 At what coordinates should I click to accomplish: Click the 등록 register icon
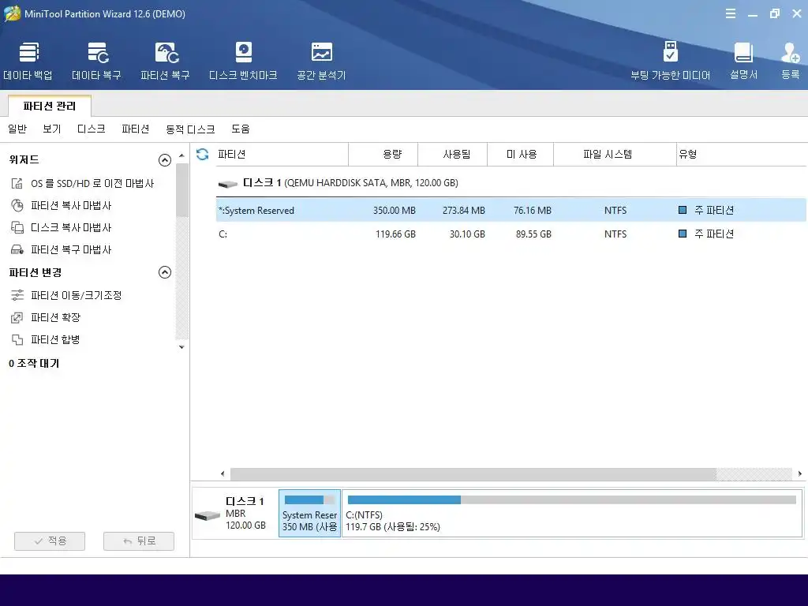tap(791, 61)
